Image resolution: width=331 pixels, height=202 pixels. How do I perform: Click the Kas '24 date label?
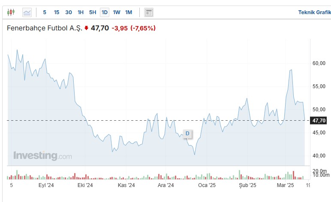[x=126, y=185]
